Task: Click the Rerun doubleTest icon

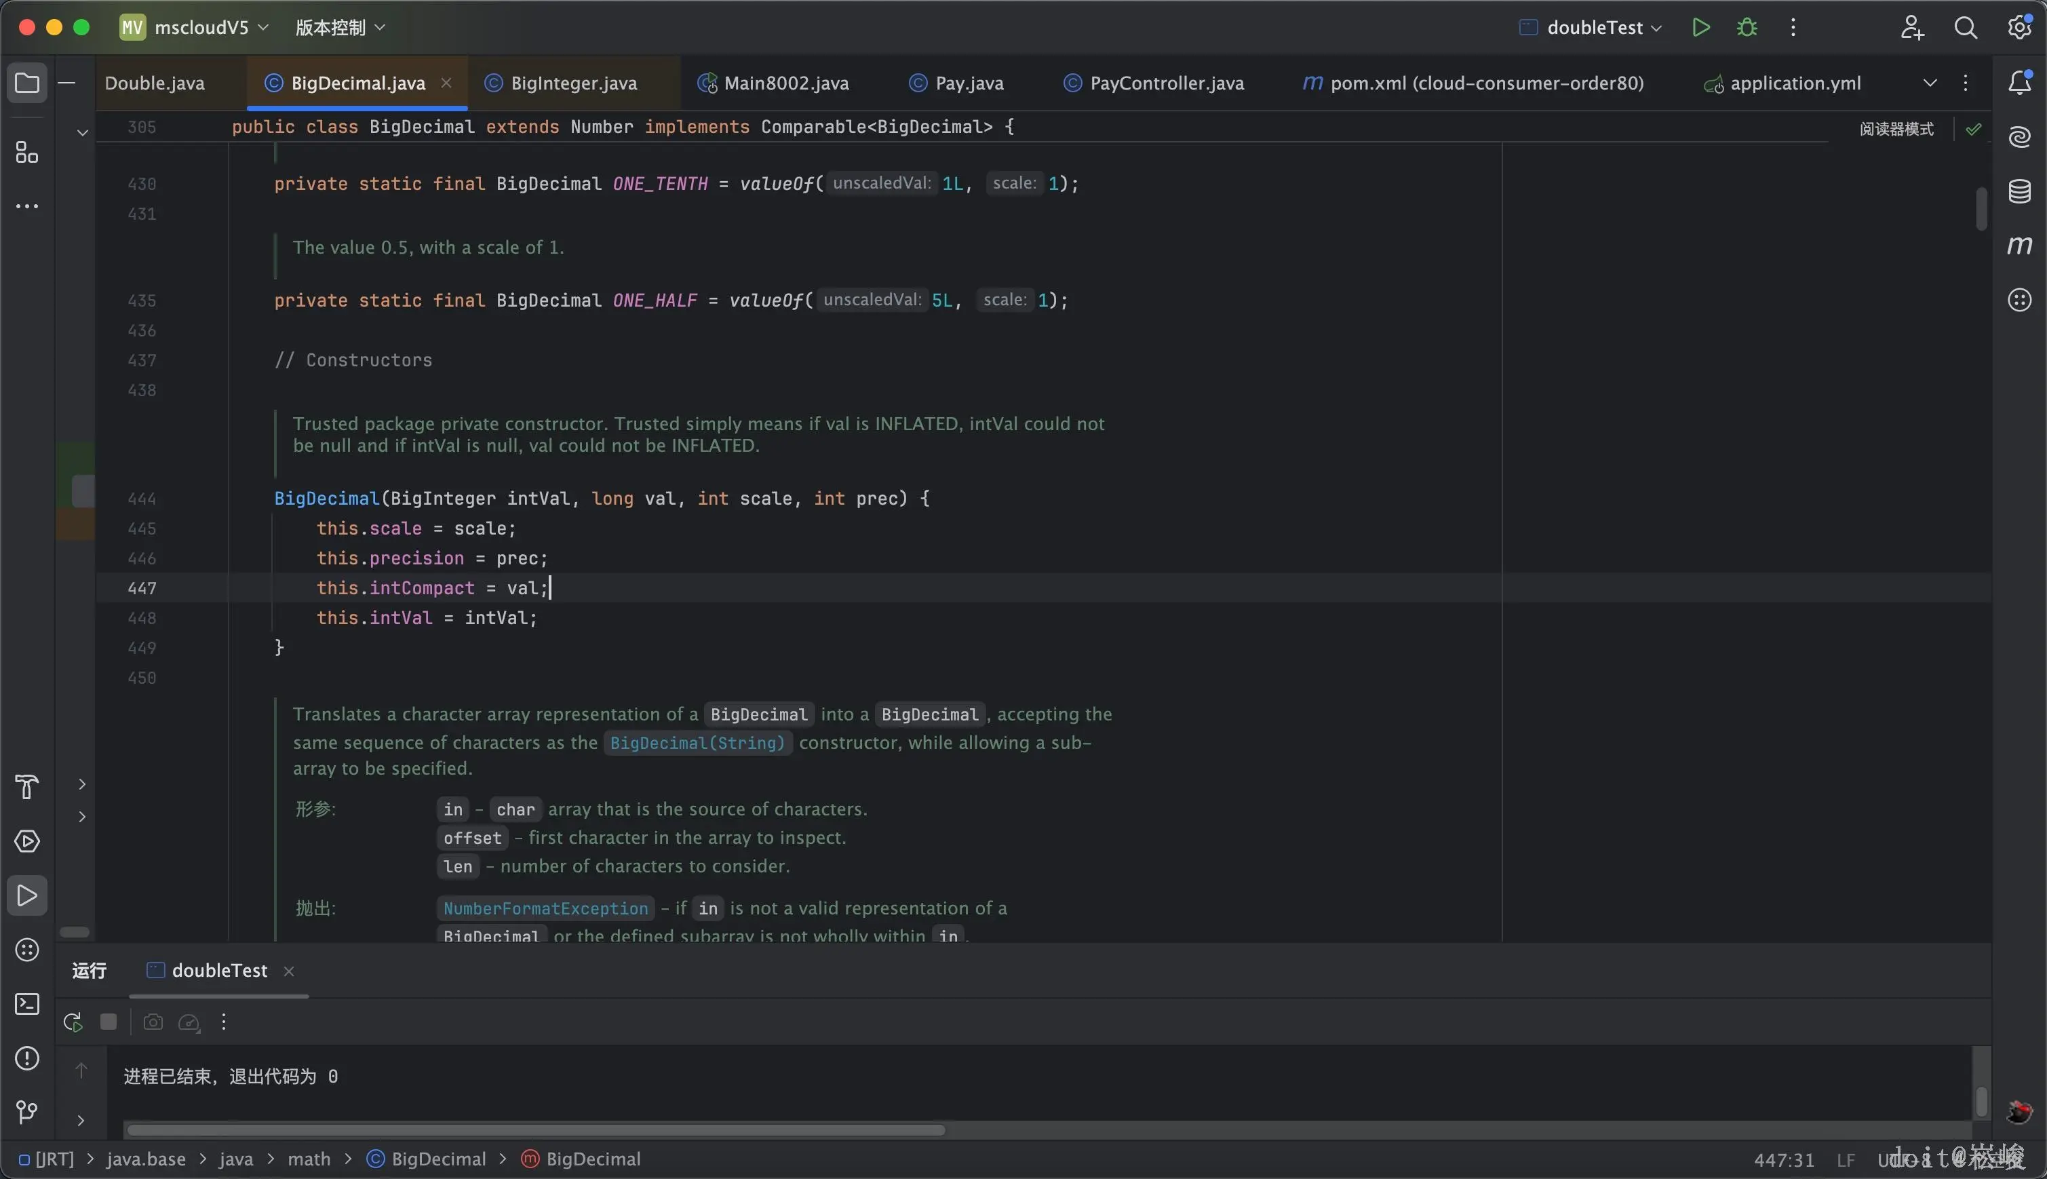Action: point(73,1023)
